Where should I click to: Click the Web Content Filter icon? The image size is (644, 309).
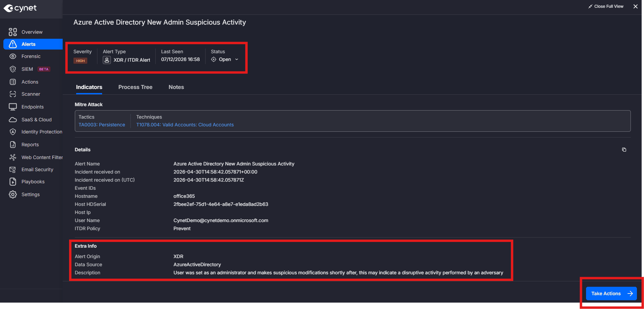coord(13,157)
